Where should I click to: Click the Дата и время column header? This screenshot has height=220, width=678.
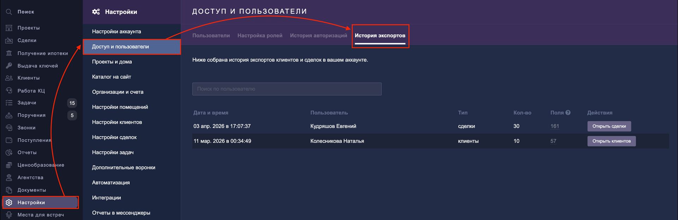click(x=211, y=113)
